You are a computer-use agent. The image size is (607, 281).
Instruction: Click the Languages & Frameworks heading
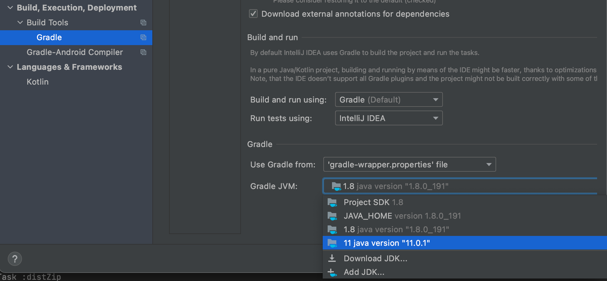(69, 67)
